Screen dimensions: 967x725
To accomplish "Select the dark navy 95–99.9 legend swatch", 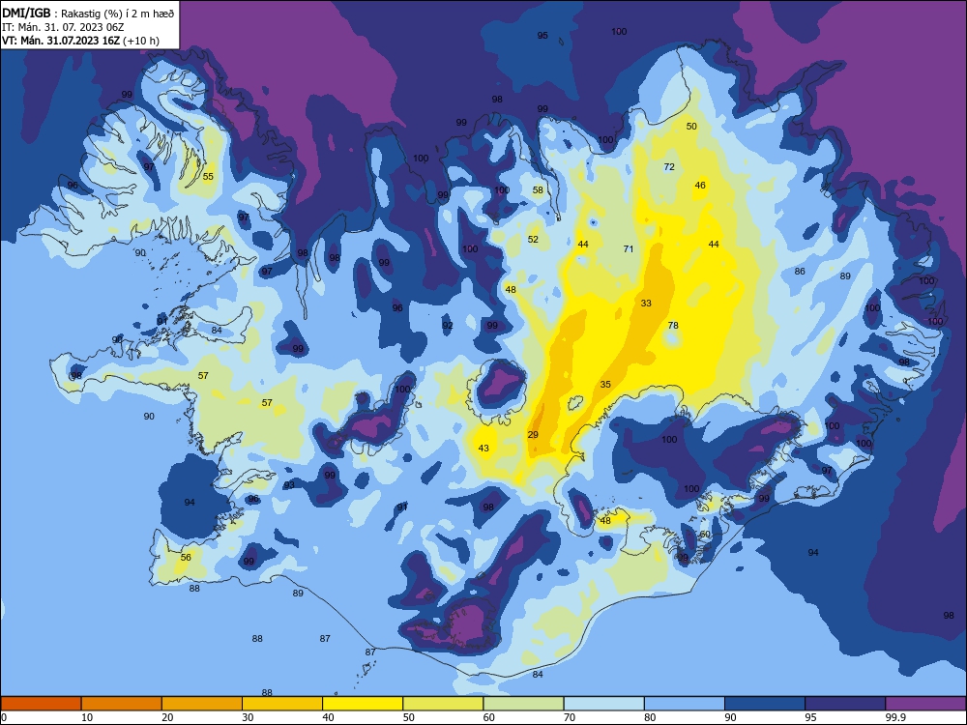I will click(x=845, y=704).
